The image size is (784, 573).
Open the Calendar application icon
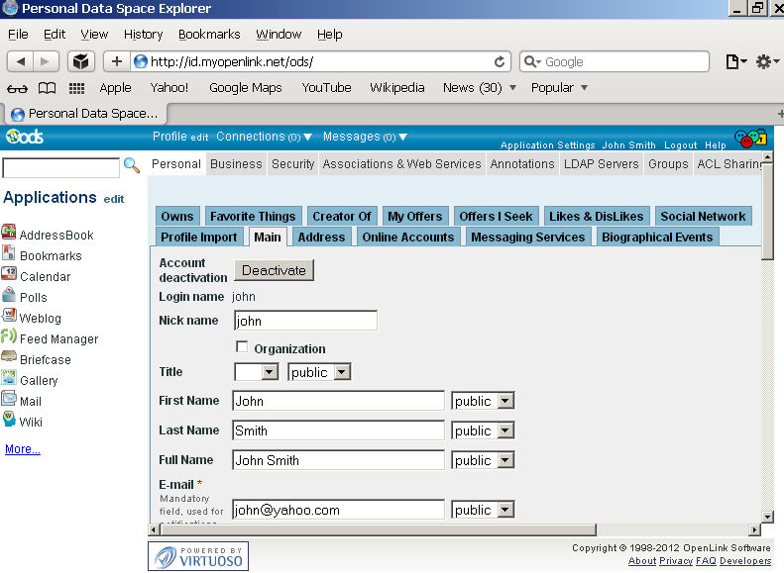(9, 275)
